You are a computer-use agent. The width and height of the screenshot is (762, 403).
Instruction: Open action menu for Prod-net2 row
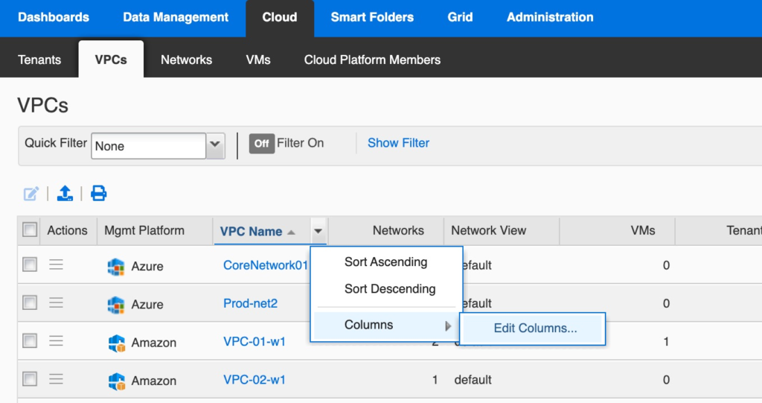click(56, 303)
